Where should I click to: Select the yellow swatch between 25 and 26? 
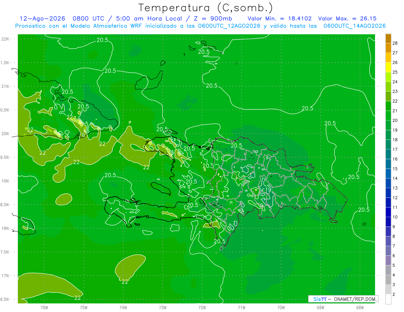[388, 67]
